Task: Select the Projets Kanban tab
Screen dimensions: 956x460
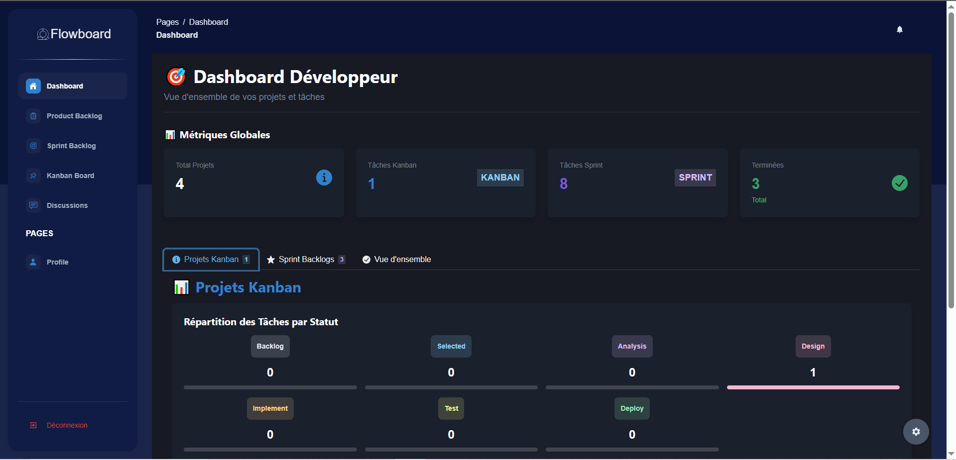Action: pos(211,260)
